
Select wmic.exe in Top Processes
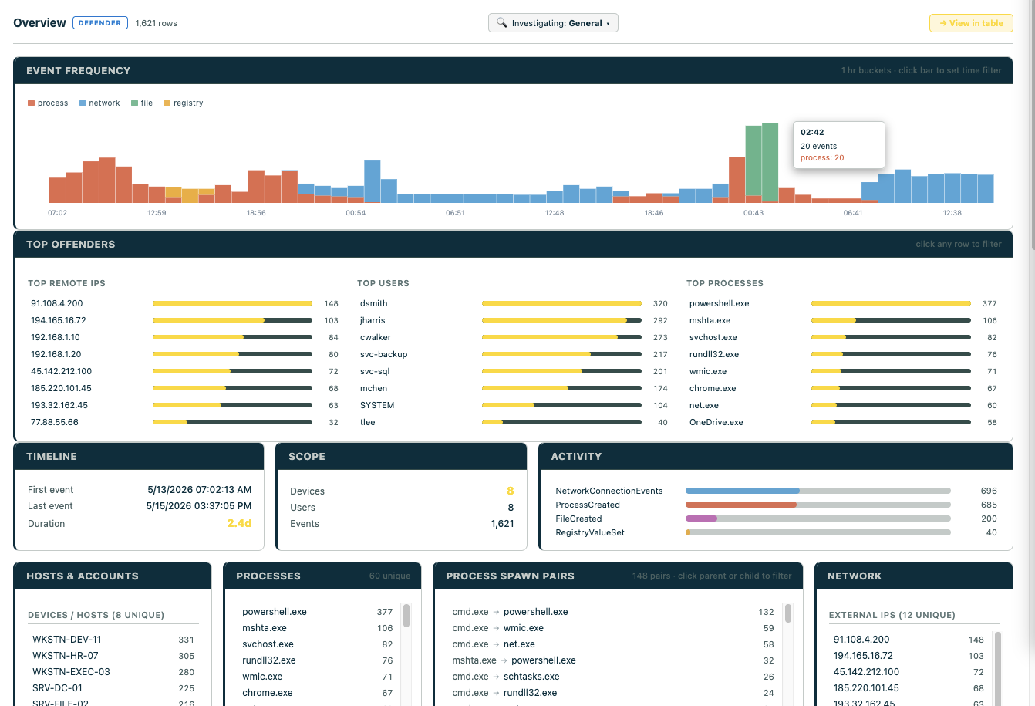click(843, 371)
